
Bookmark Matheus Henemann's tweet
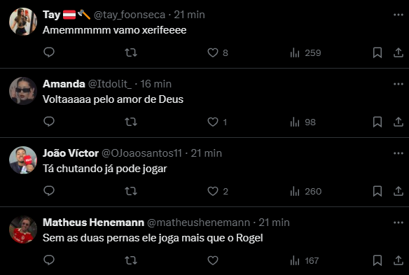377,260
